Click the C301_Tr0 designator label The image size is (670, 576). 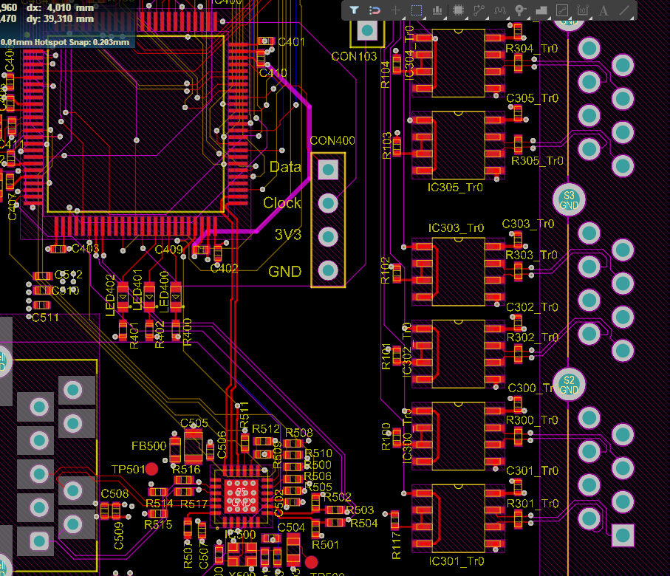533,471
